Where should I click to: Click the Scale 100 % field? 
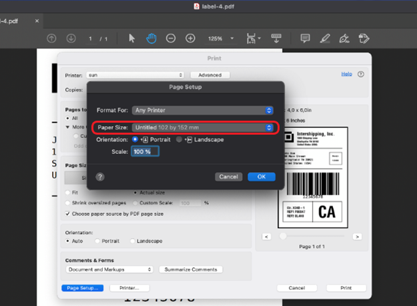coord(145,151)
